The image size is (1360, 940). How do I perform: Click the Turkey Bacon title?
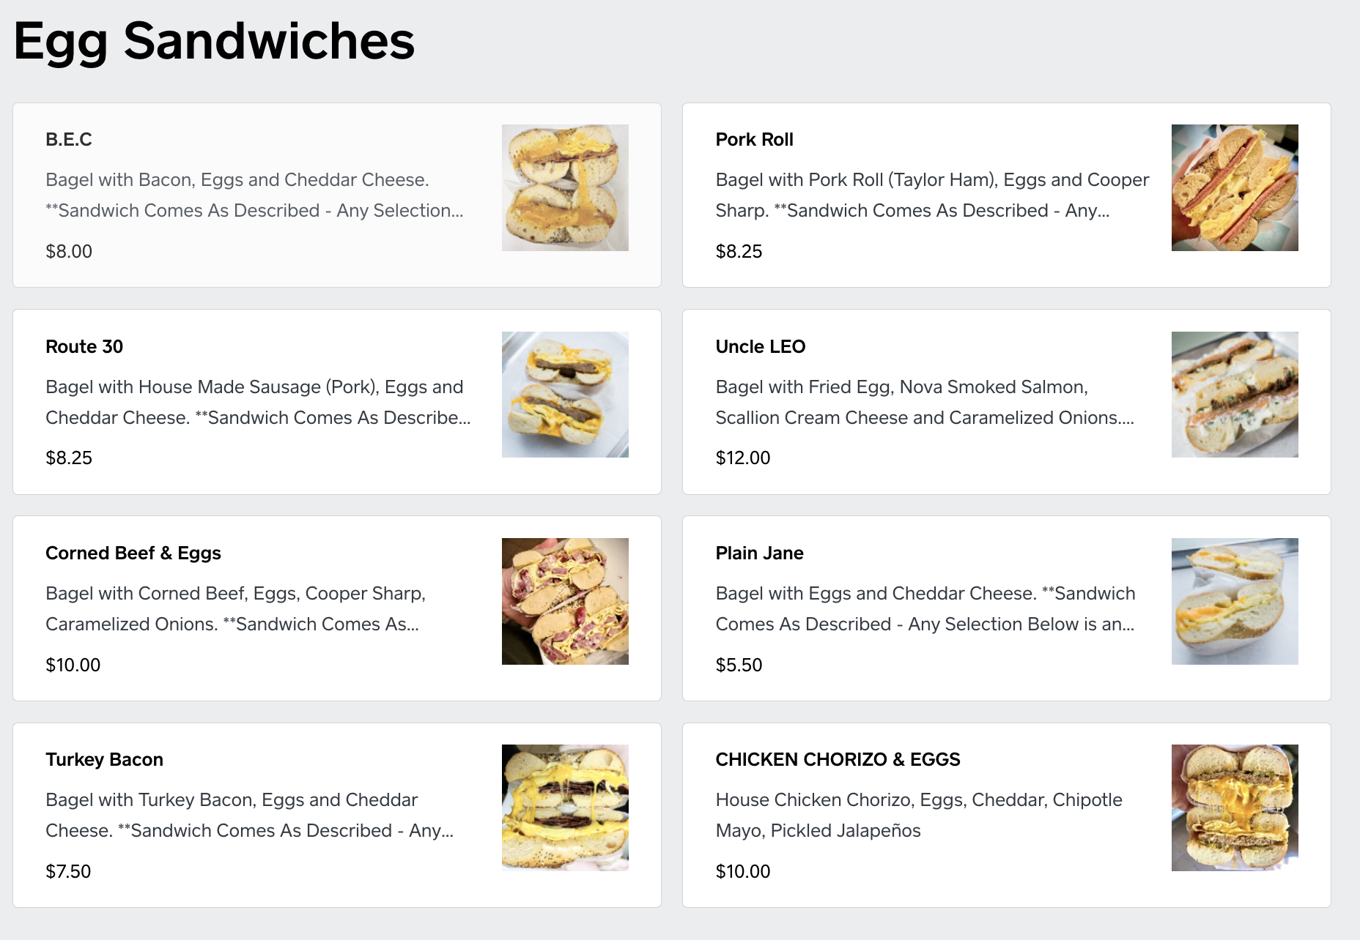click(104, 760)
